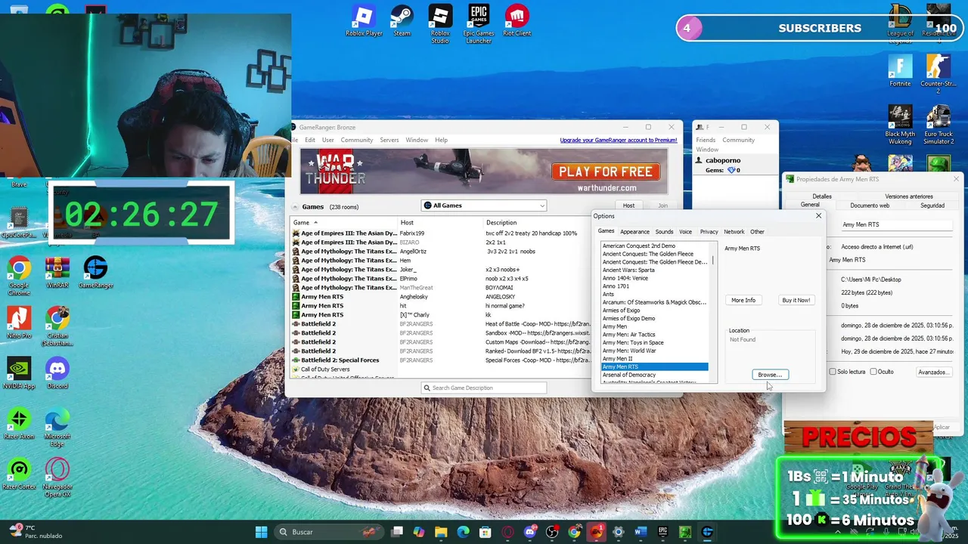The height and width of the screenshot is (544, 968).
Task: Open the Edit menu in GameRanger
Action: coord(310,140)
